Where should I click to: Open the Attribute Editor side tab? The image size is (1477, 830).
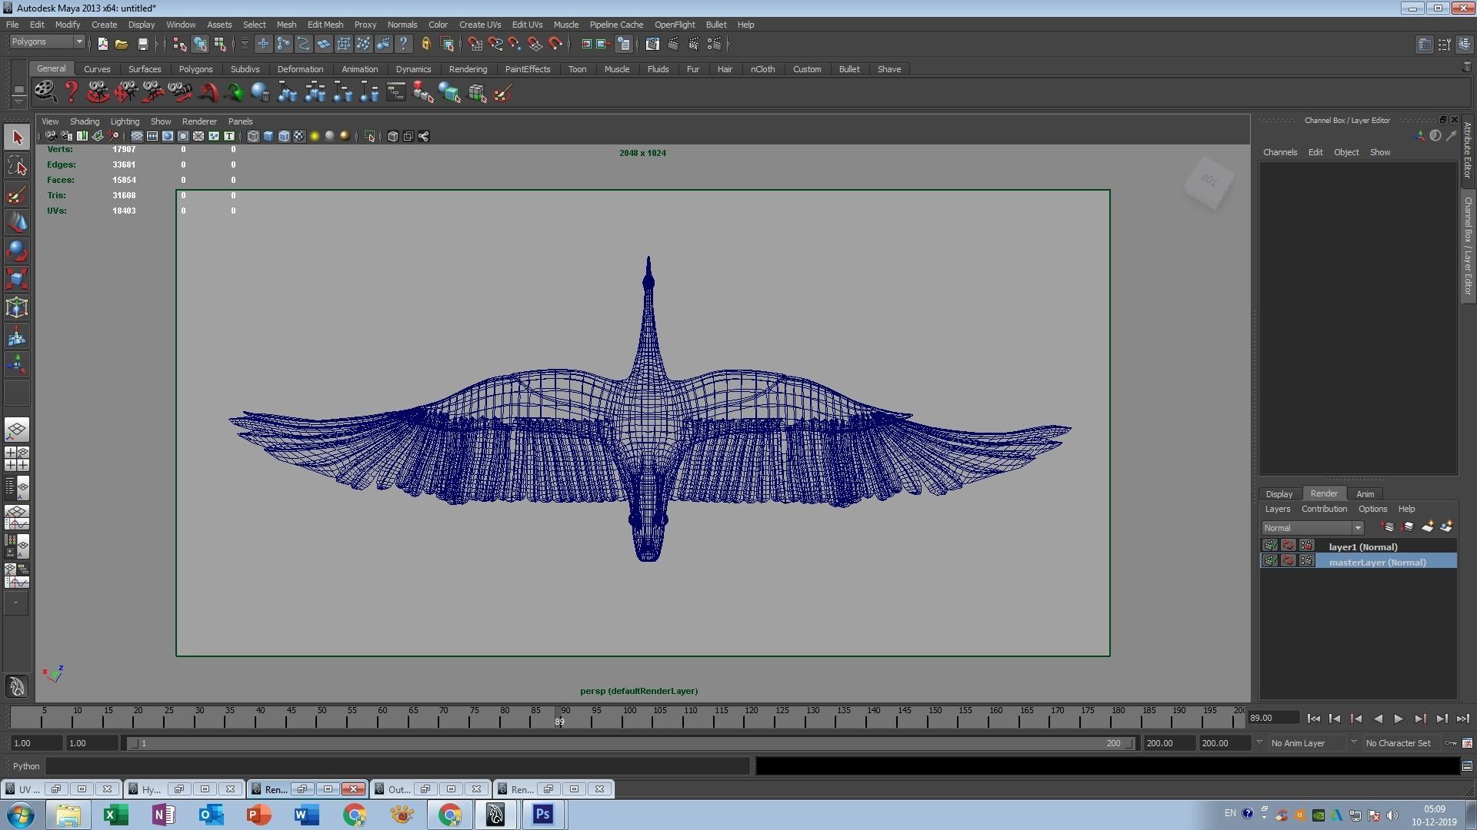click(x=1468, y=151)
